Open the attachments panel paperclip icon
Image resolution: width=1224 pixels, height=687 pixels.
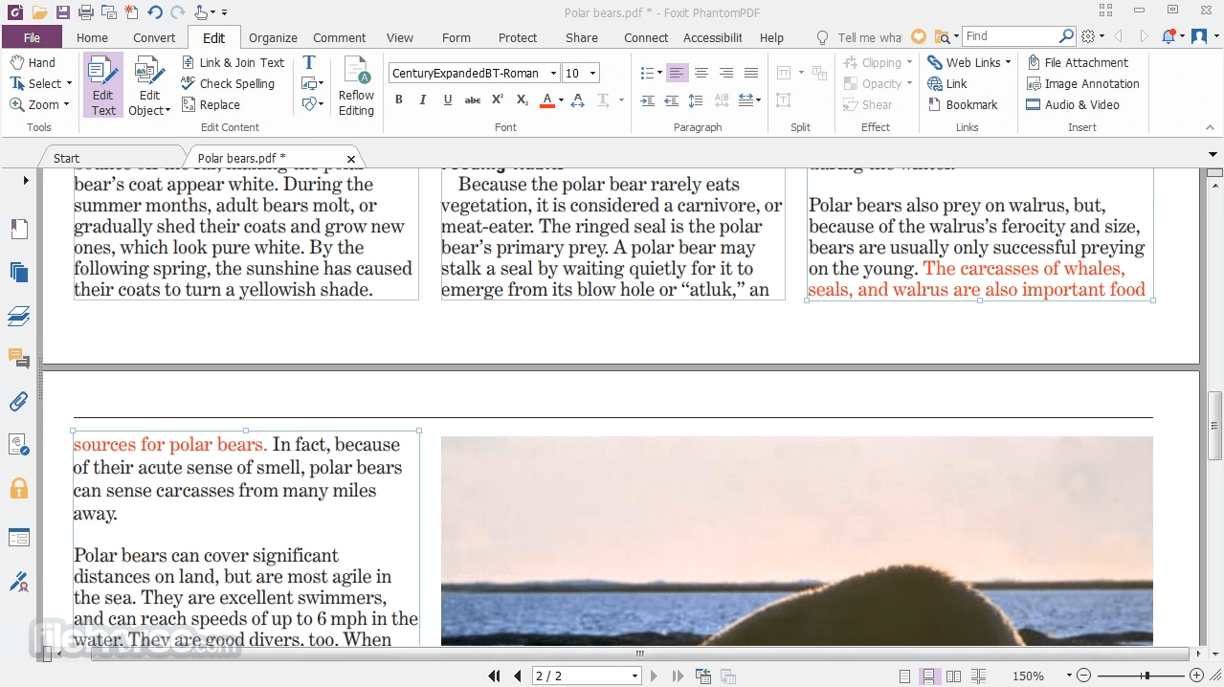click(x=18, y=401)
